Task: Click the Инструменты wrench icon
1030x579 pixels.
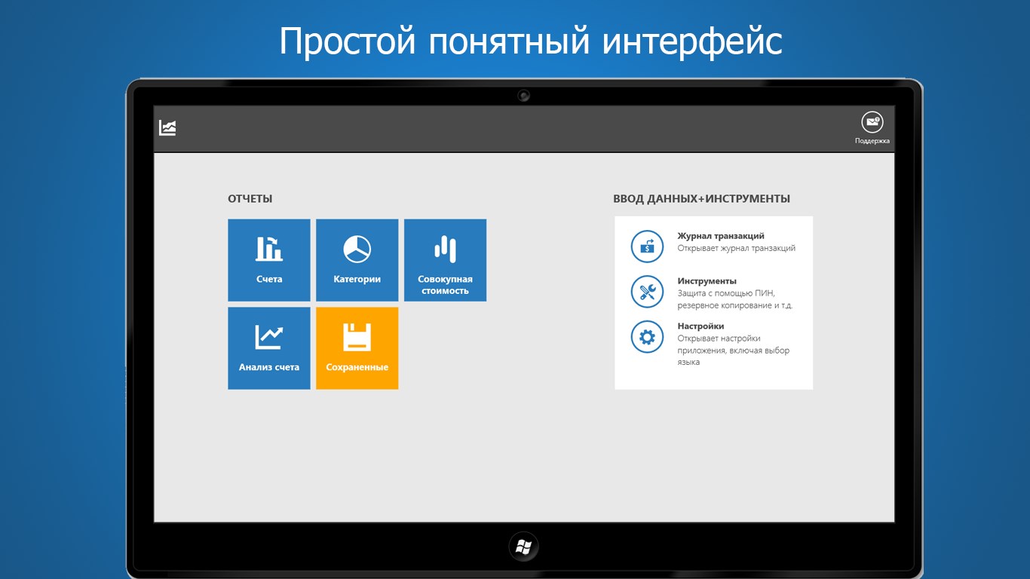Action: pyautogui.click(x=646, y=291)
